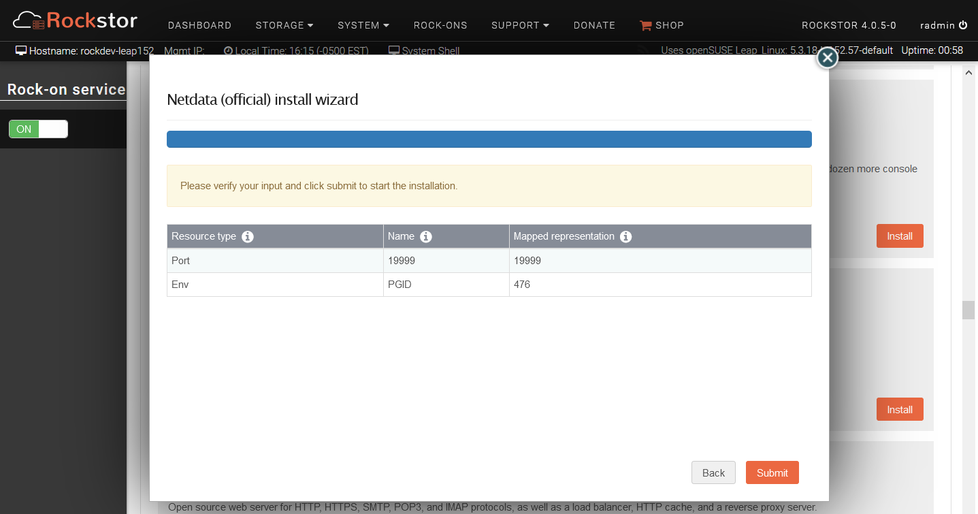Click the 476 mapped value cell
Screen dimensions: 978x514
point(660,285)
